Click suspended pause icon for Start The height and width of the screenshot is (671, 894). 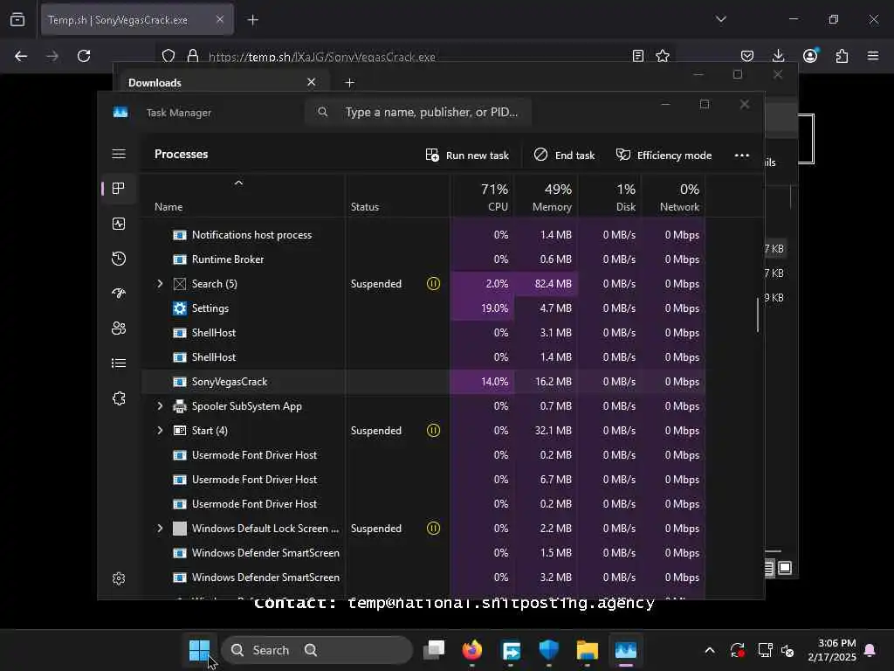pyautogui.click(x=433, y=430)
